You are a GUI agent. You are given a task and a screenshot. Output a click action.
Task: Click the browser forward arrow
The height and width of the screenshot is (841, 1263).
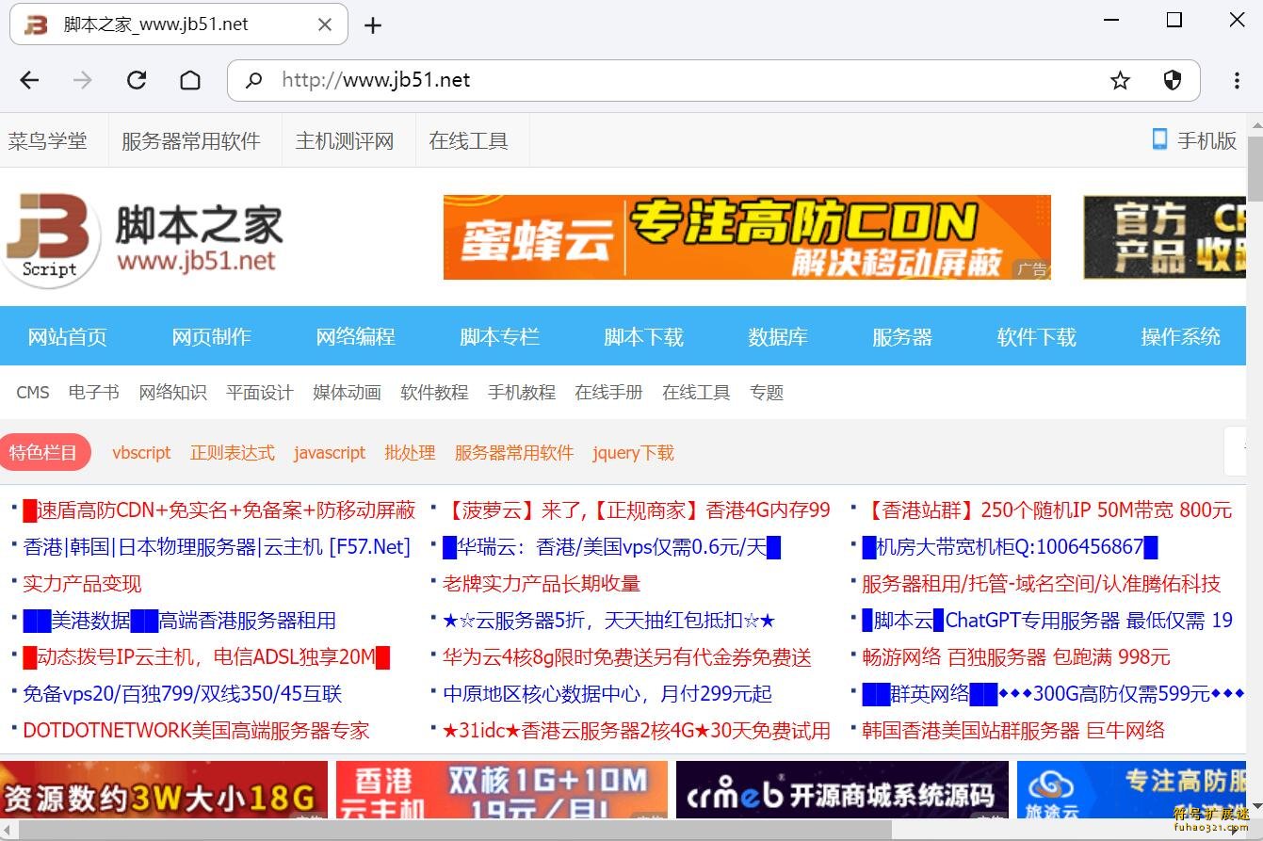coord(83,80)
